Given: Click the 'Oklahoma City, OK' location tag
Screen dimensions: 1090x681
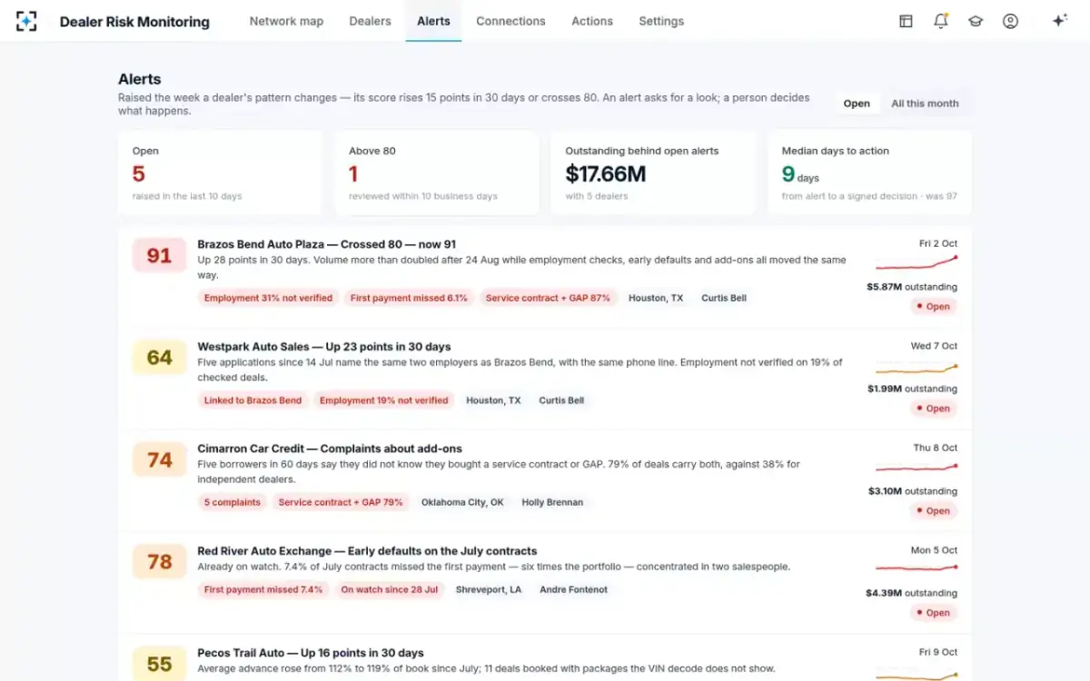Looking at the screenshot, I should pyautogui.click(x=462, y=502).
